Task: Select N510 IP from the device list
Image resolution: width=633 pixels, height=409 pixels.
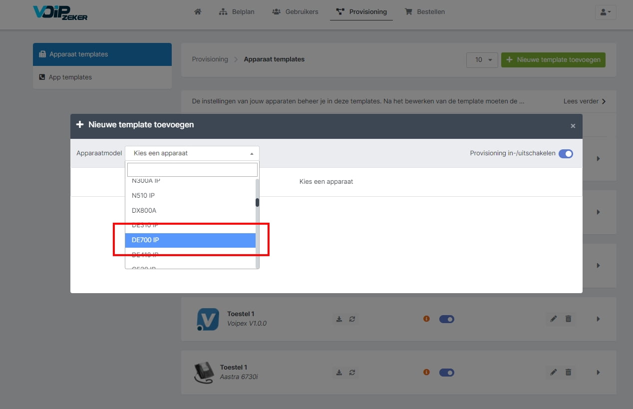Action: [x=190, y=195]
